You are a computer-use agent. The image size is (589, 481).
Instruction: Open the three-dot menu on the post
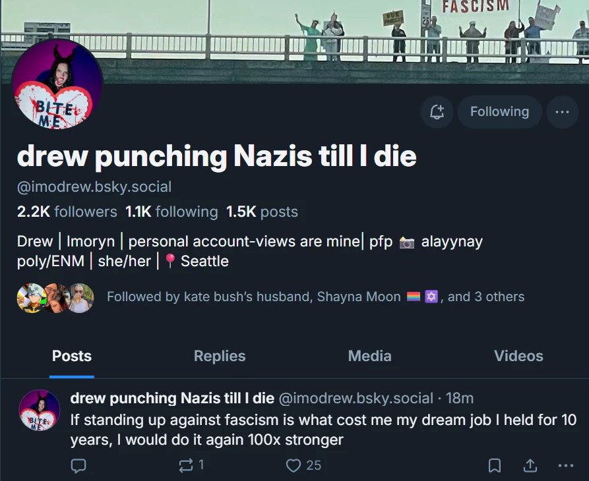click(x=565, y=465)
